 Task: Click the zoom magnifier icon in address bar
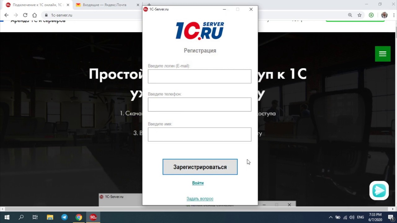350,15
